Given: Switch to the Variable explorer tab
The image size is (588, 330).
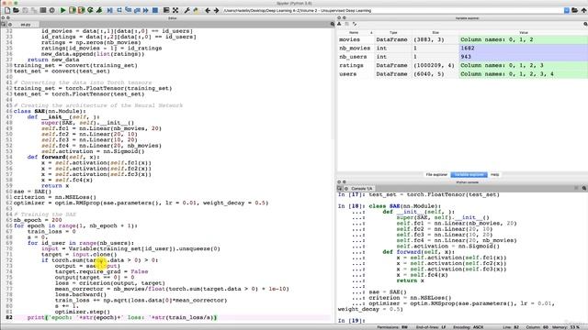Looking at the screenshot, I should (469, 175).
